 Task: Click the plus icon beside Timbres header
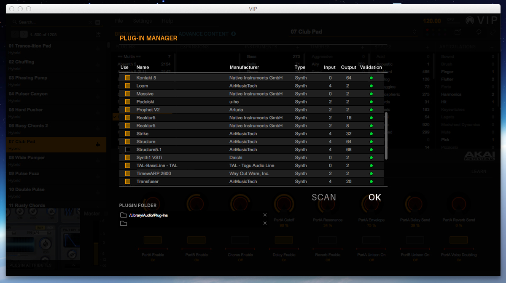pyautogui.click(x=363, y=47)
